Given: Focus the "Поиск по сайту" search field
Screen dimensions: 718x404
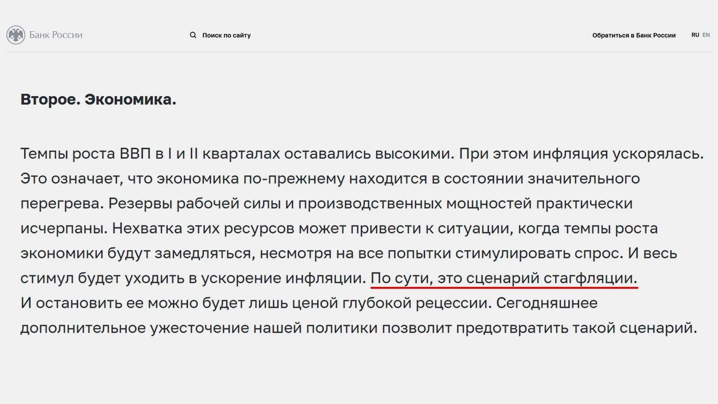Looking at the screenshot, I should coord(227,35).
